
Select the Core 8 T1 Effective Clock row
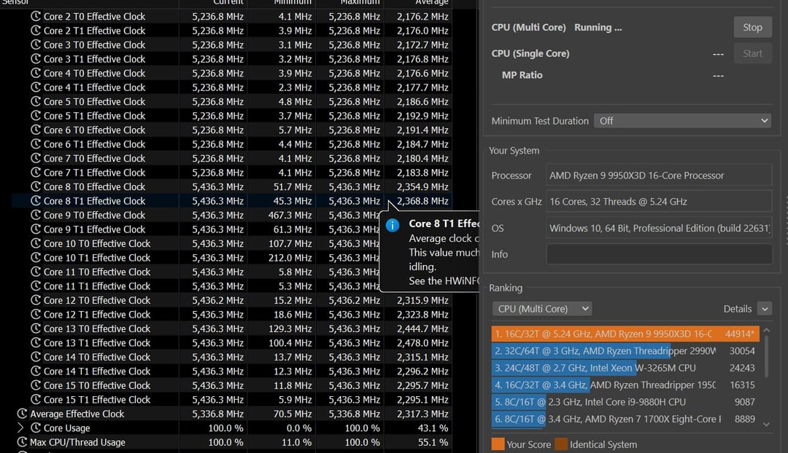tap(231, 201)
